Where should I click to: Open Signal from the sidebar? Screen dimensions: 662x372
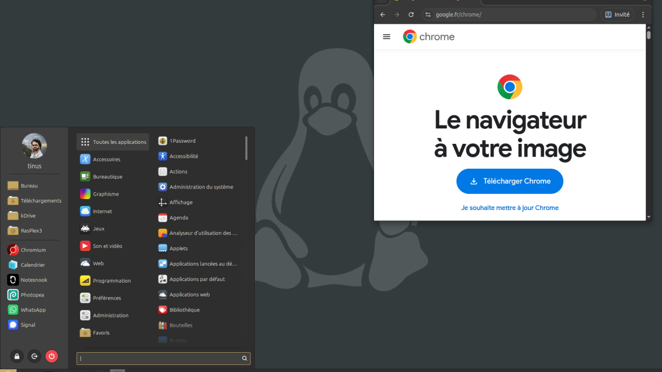point(28,325)
